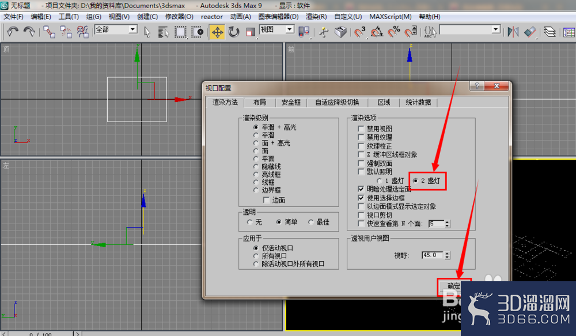Open the Curve Editor icon
The image size is (576, 336).
[569, 32]
